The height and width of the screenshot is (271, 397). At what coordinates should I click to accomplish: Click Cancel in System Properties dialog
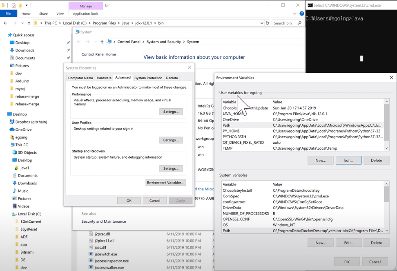pyautogui.click(x=155, y=201)
